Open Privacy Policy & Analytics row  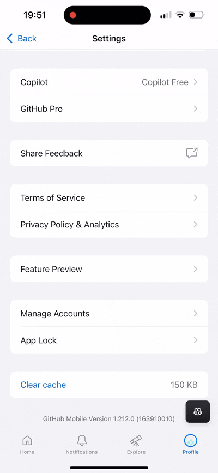click(x=109, y=224)
